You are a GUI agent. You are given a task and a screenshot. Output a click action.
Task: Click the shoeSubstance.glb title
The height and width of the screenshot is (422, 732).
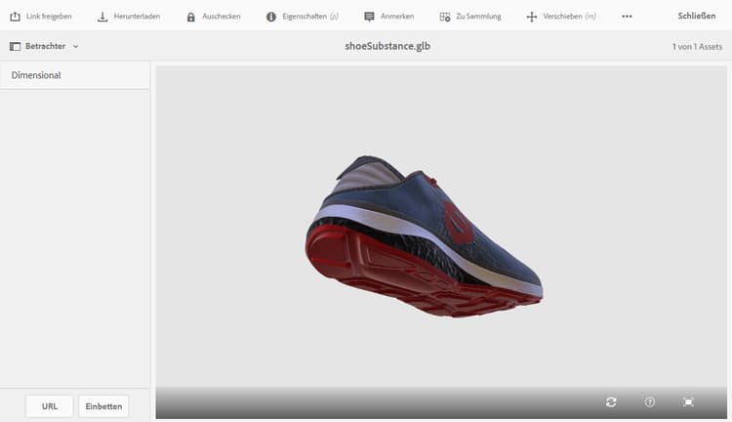point(387,46)
